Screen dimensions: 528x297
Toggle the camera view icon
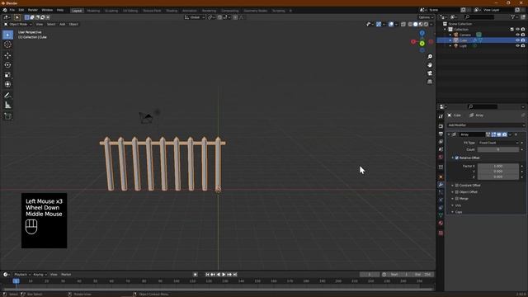tap(430, 73)
